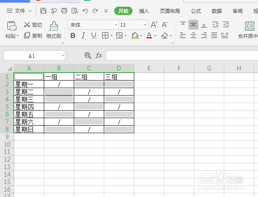Click the Paste clipboard icon
This screenshot has width=258, height=197.
coord(12,26)
